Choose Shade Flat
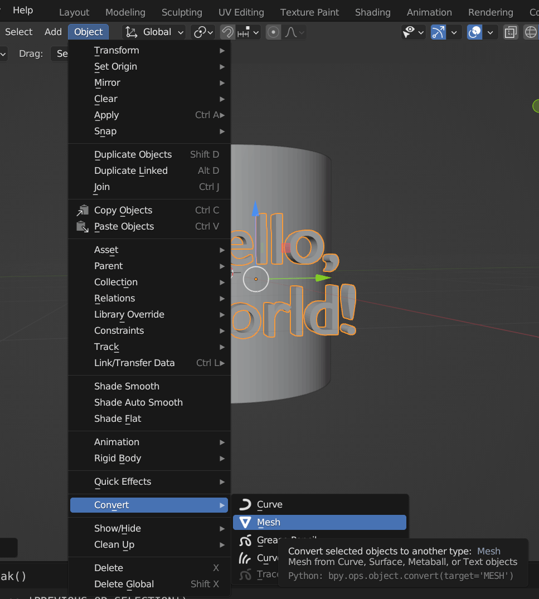539x599 pixels. [x=149, y=418]
